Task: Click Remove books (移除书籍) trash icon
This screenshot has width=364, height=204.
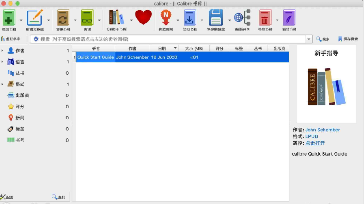Action: click(265, 17)
